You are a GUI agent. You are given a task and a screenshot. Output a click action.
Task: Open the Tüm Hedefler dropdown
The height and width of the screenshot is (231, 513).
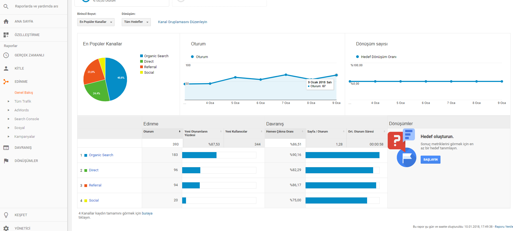(136, 22)
